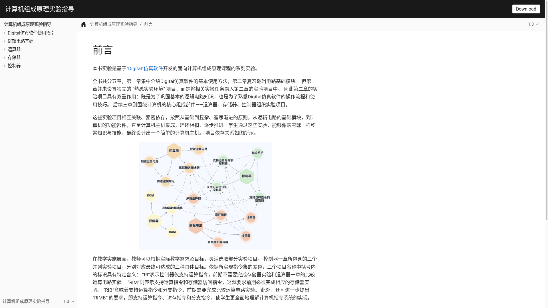Open 逻辑电路基础 chapter in sidebar
This screenshot has width=548, height=308.
pyautogui.click(x=21, y=41)
